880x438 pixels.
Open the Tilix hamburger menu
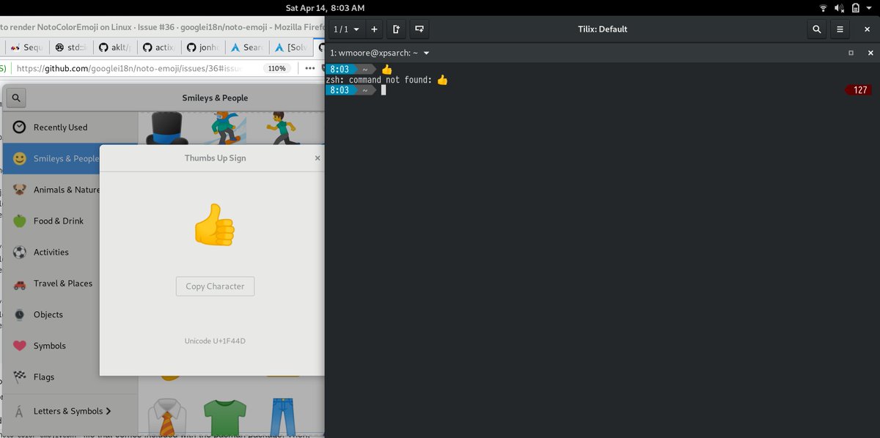(840, 29)
